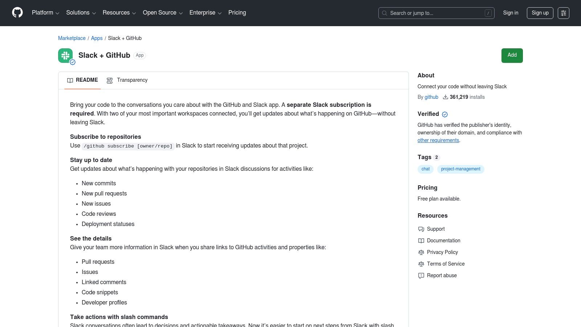Open the Pricing page from header
This screenshot has height=327, width=581.
coord(237,13)
